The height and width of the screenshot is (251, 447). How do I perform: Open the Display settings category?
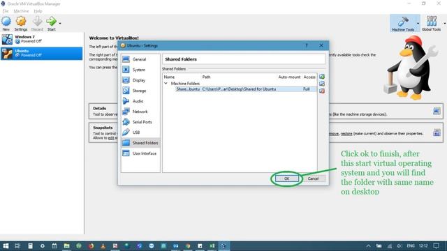[140, 80]
